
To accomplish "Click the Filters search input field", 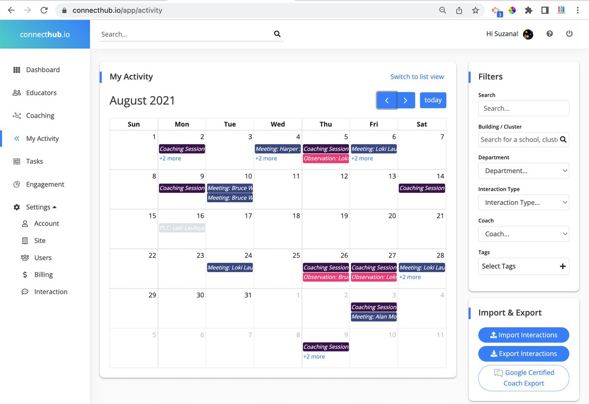I will 523,108.
